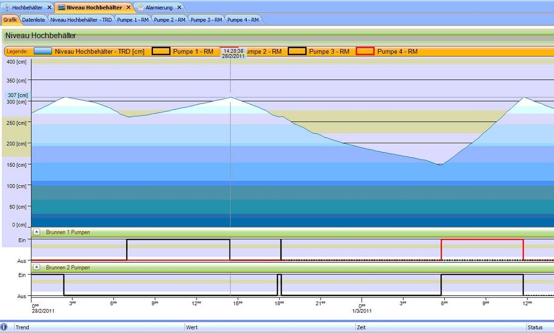The width and height of the screenshot is (554, 333).
Task: Close the Alarmierung tab
Action: (179, 7)
